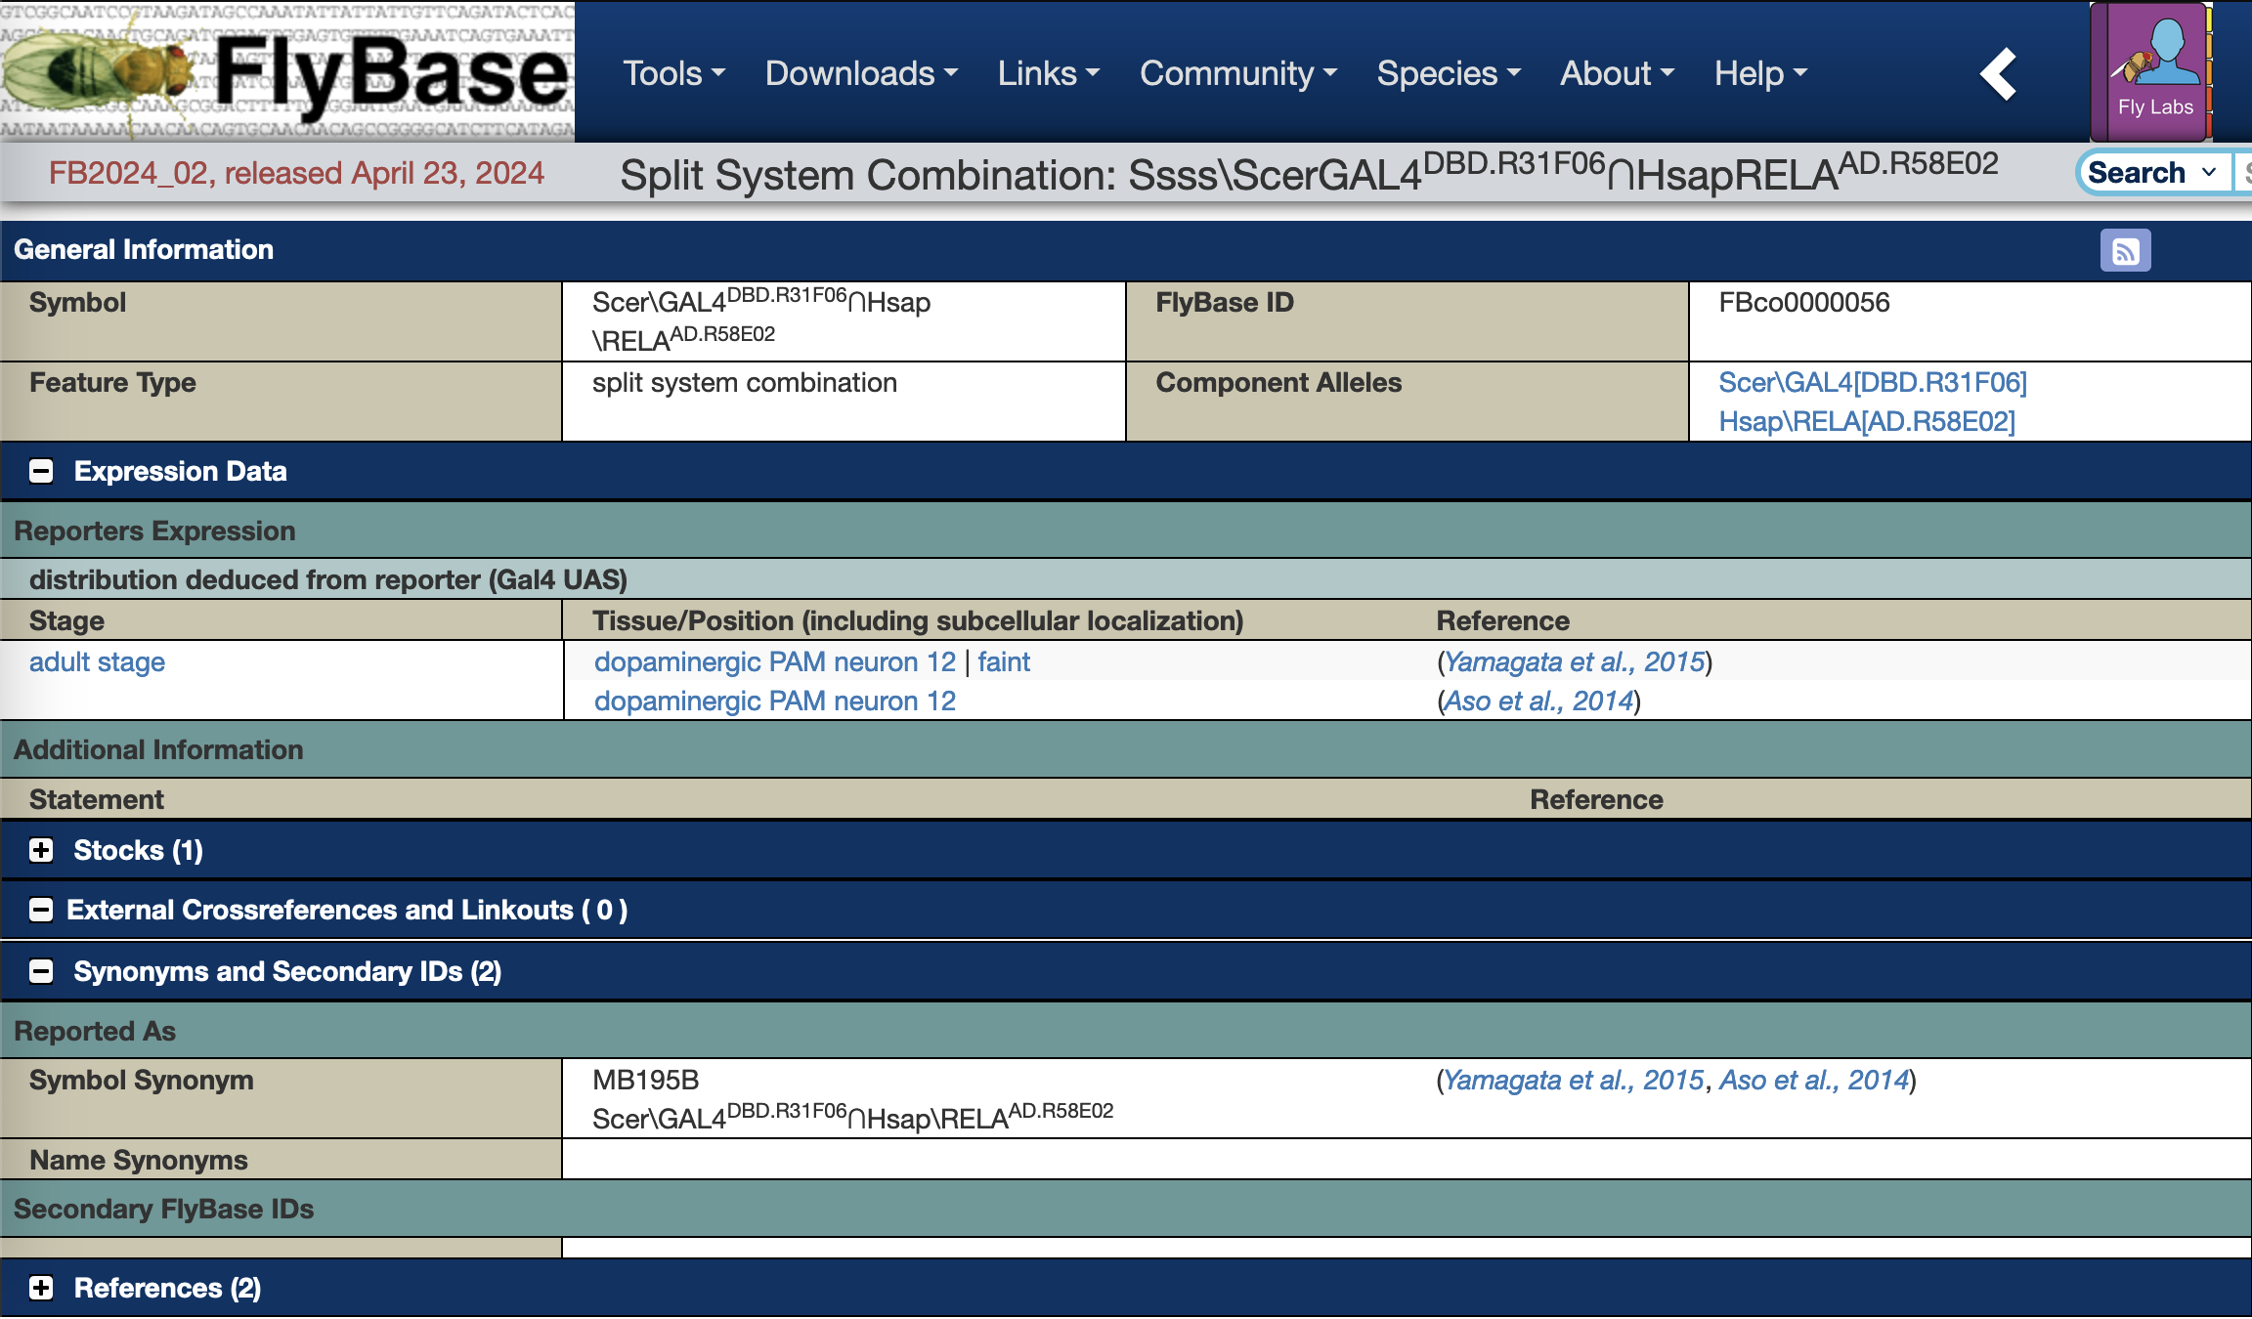Open the Help menu
2252x1319 pixels.
pos(1759,73)
